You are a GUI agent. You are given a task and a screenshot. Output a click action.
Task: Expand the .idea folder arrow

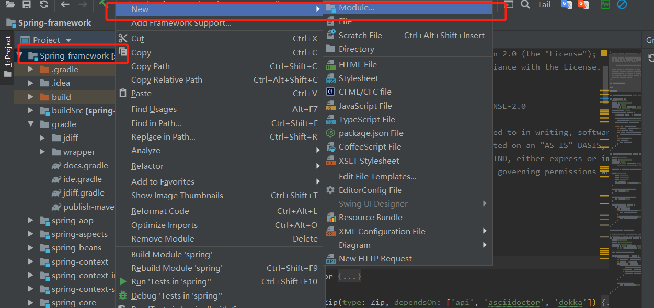point(31,83)
